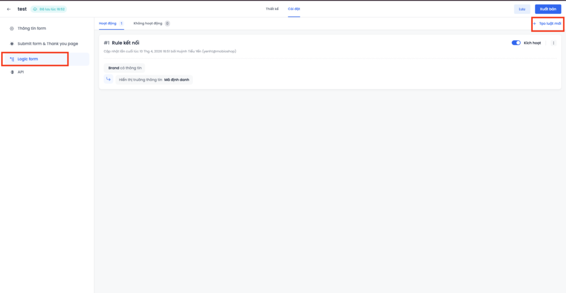
Task: Click the plus icon for new rule
Action: click(x=534, y=24)
